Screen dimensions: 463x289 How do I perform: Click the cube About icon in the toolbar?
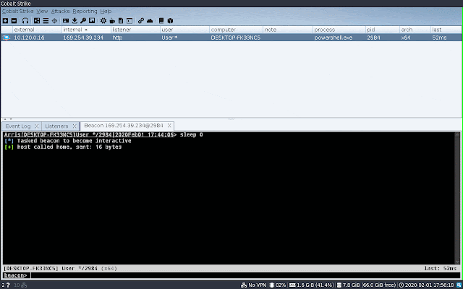(170, 21)
